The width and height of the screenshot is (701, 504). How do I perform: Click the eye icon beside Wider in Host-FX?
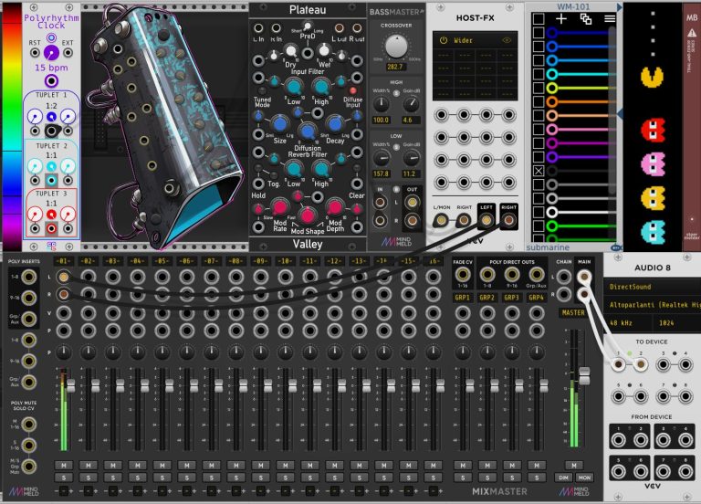(507, 40)
